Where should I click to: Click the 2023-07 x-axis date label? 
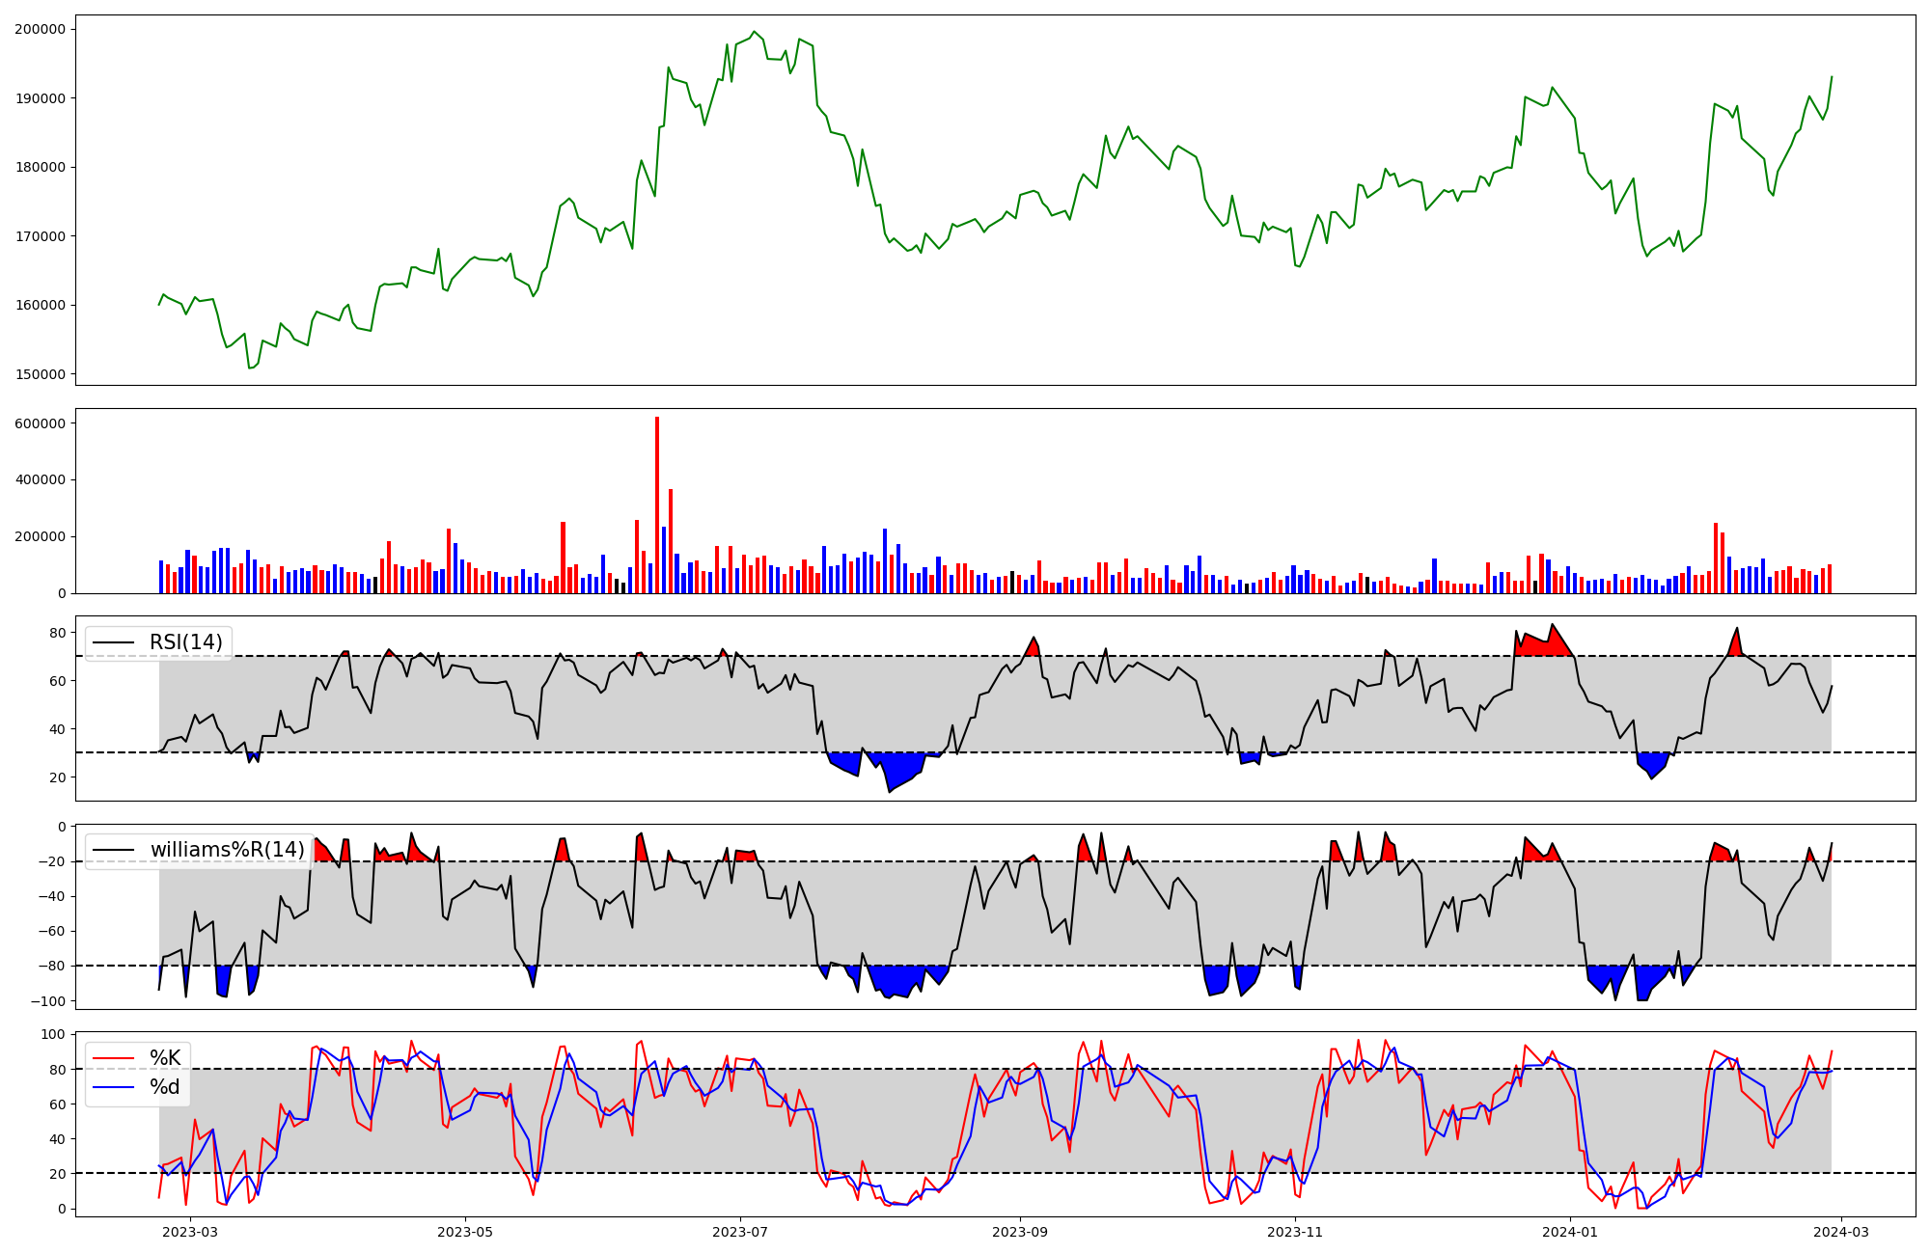(x=740, y=1232)
